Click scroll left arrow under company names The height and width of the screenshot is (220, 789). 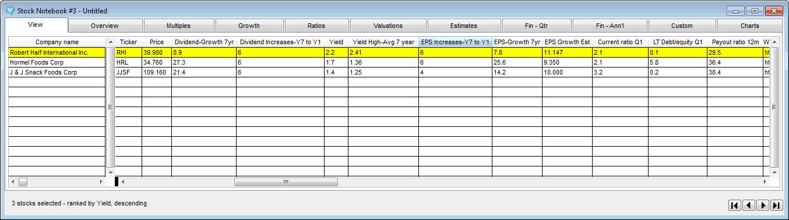pyautogui.click(x=13, y=182)
